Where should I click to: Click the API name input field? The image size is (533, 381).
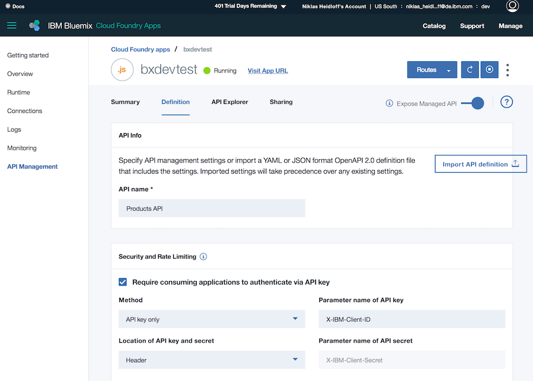point(212,208)
